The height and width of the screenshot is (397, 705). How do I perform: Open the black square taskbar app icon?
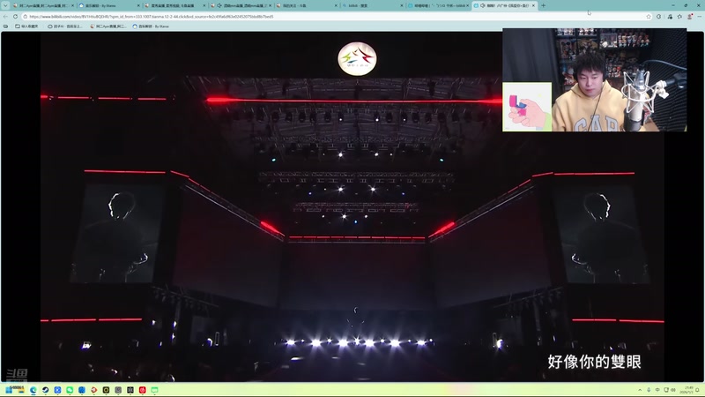[130, 390]
